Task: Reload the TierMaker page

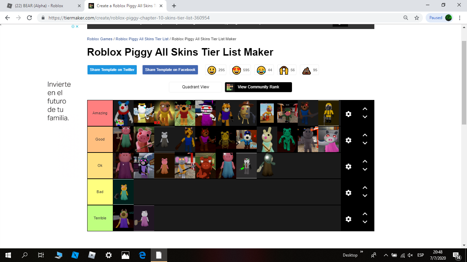Action: (29, 18)
